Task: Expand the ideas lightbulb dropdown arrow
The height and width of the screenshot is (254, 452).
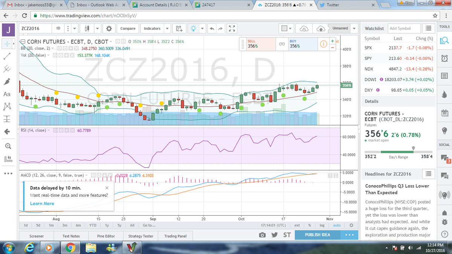Action: [x=202, y=29]
